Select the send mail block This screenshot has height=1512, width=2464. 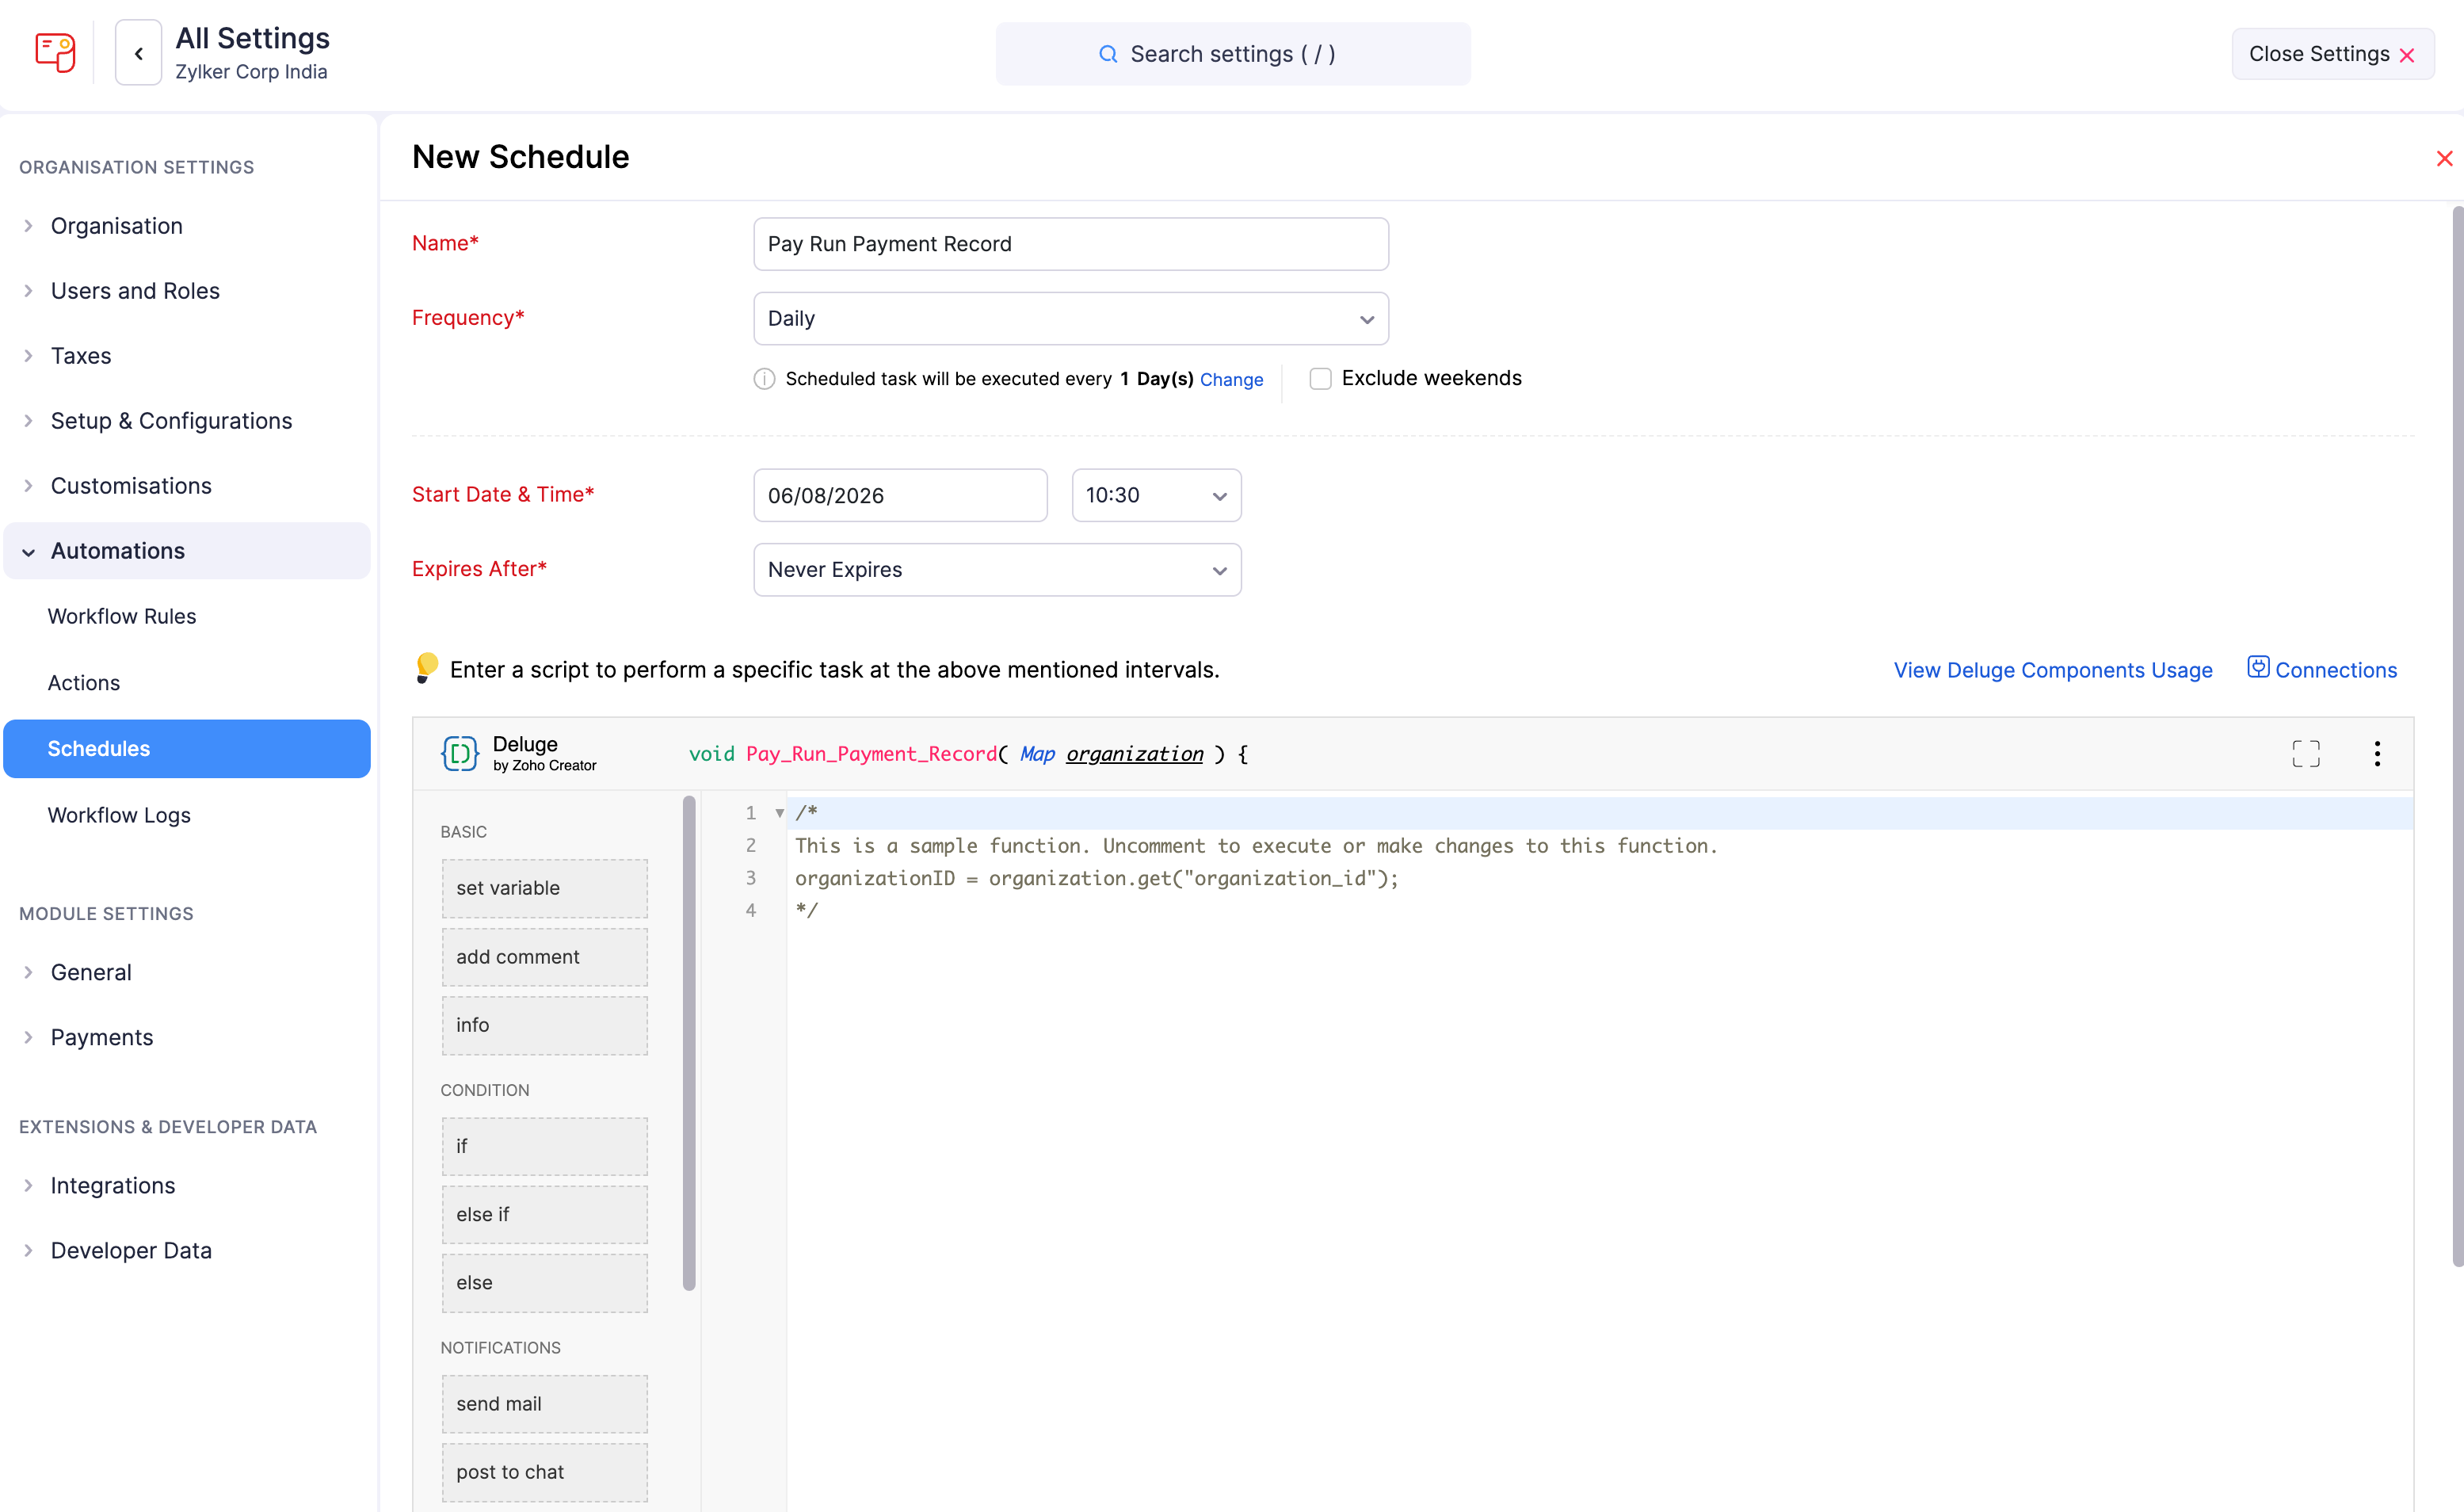click(544, 1403)
